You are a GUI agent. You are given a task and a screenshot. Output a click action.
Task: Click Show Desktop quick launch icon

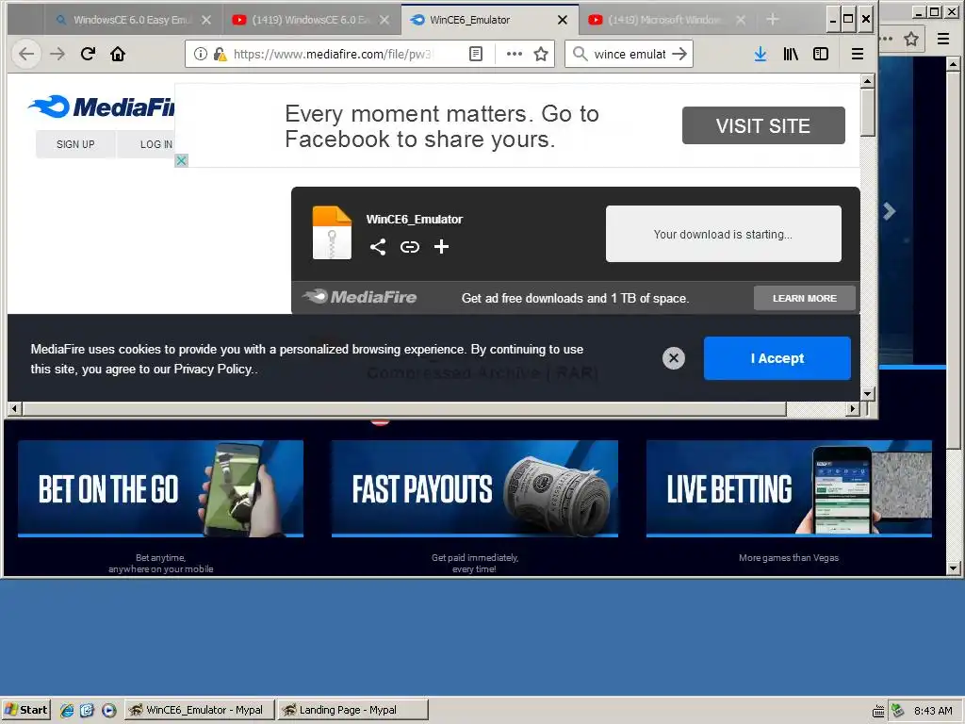pyautogui.click(x=88, y=710)
